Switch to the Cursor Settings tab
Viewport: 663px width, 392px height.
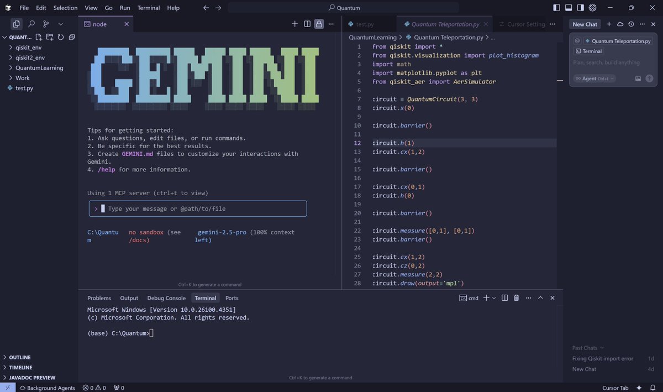coord(522,24)
